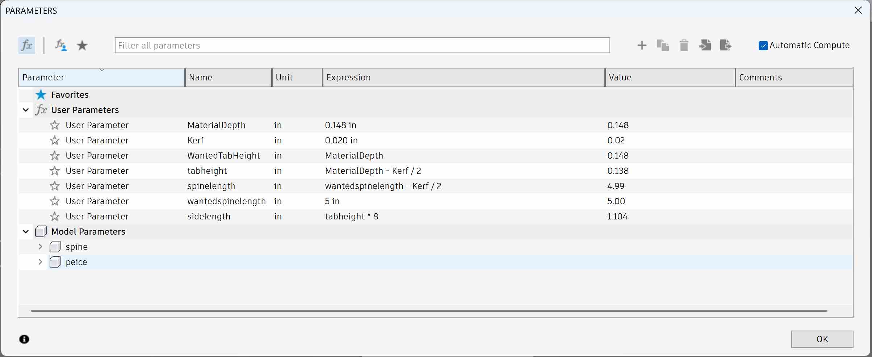Show favorite parameters with star filter icon
872x357 pixels.
82,46
